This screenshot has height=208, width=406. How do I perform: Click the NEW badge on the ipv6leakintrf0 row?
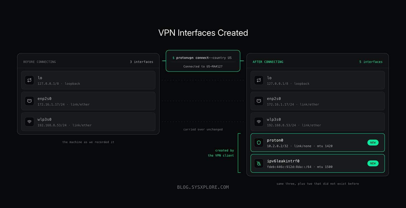pyautogui.click(x=373, y=163)
